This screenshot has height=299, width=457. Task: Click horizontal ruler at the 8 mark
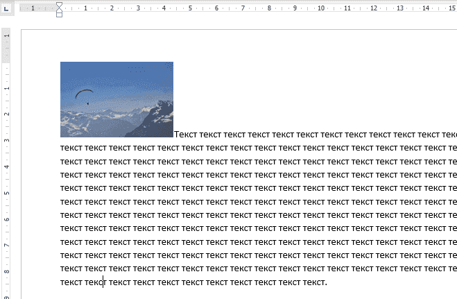(x=268, y=8)
